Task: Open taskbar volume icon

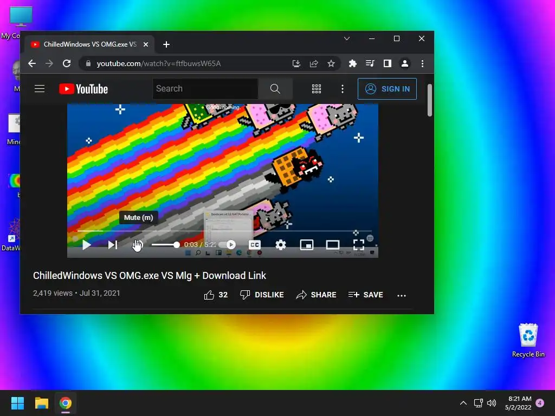Action: [x=491, y=403]
